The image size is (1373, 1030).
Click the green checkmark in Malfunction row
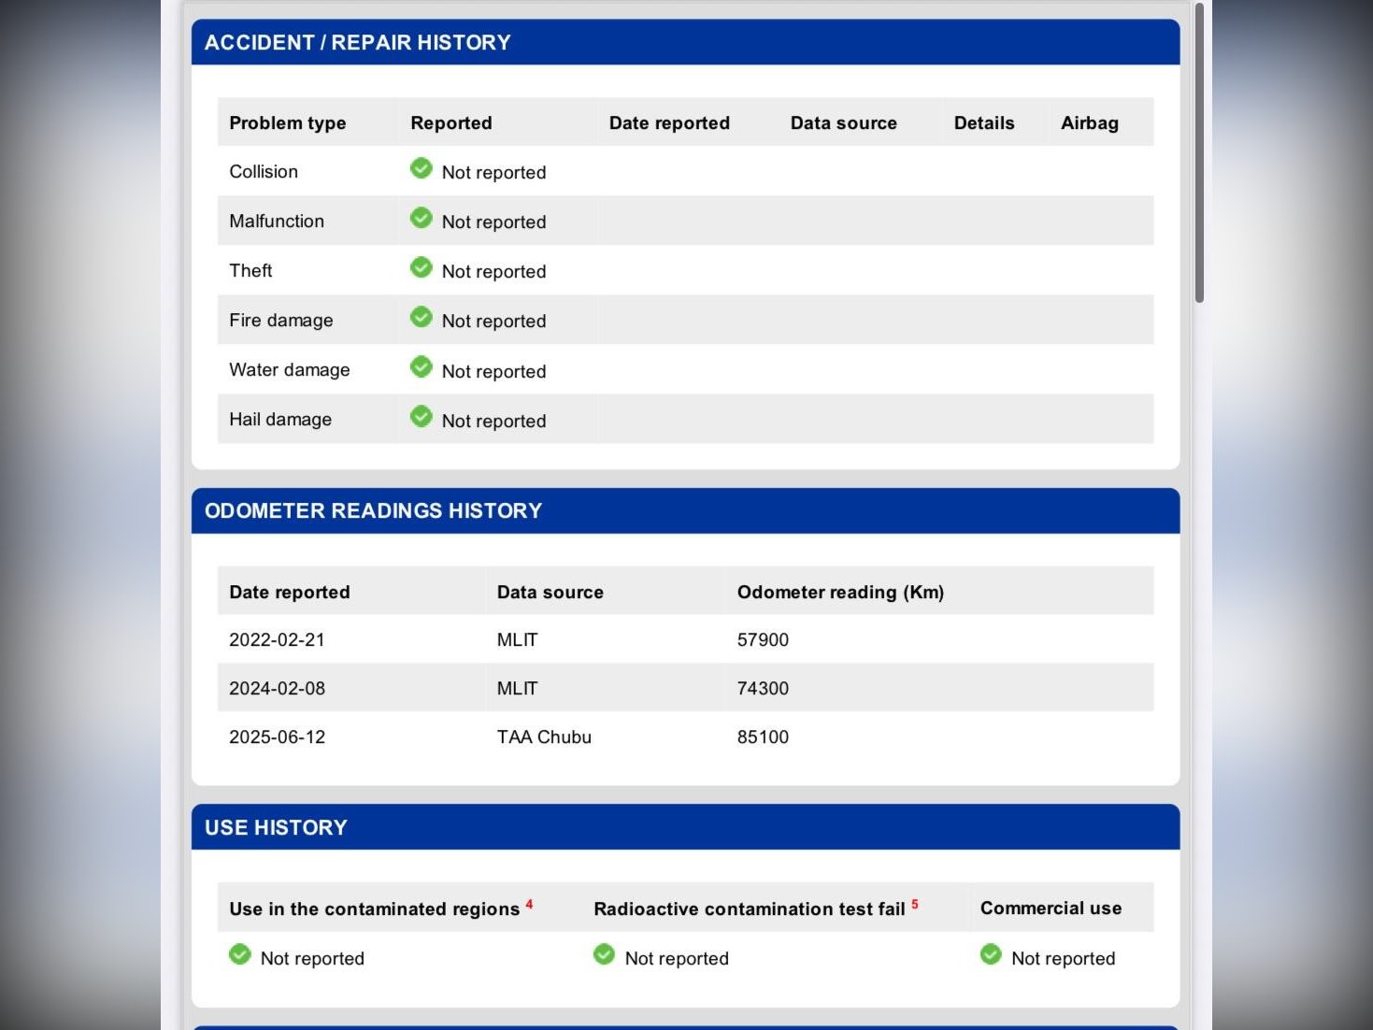pos(422,218)
